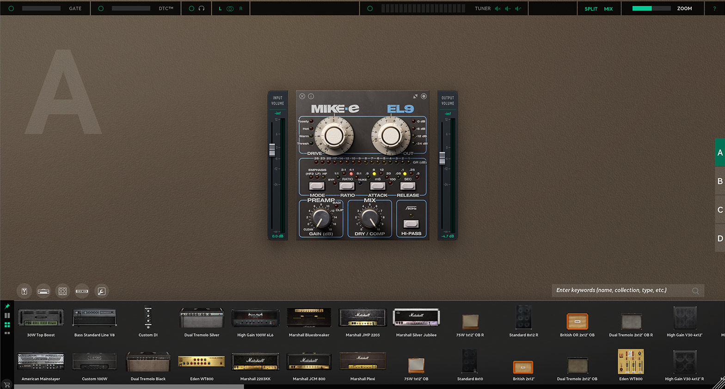Open the stompbox pedal category
Image resolution: width=725 pixels, height=389 pixels.
click(x=25, y=291)
